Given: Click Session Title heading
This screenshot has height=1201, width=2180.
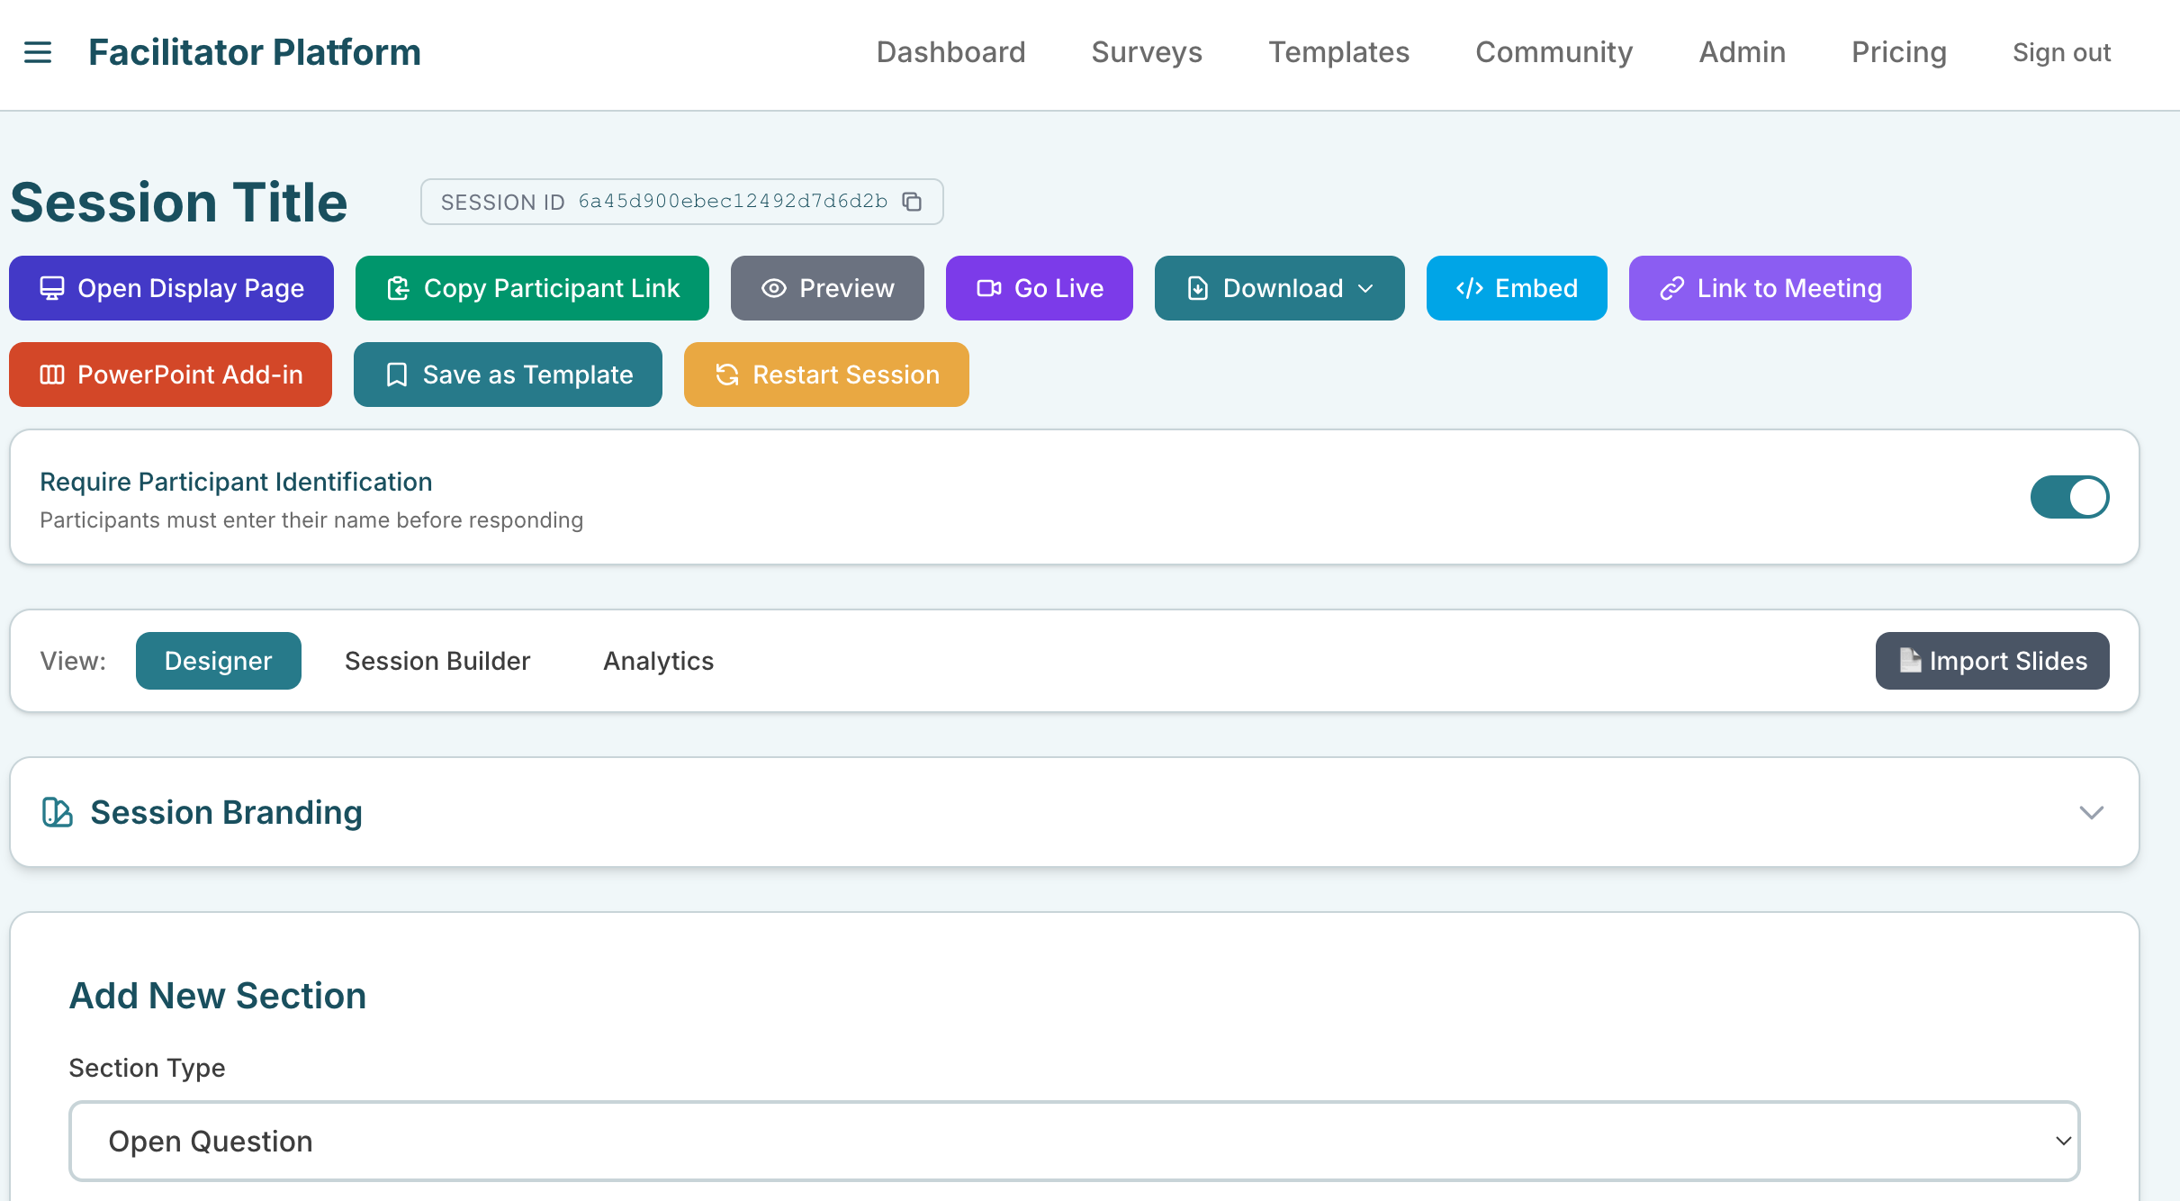Looking at the screenshot, I should 179,203.
